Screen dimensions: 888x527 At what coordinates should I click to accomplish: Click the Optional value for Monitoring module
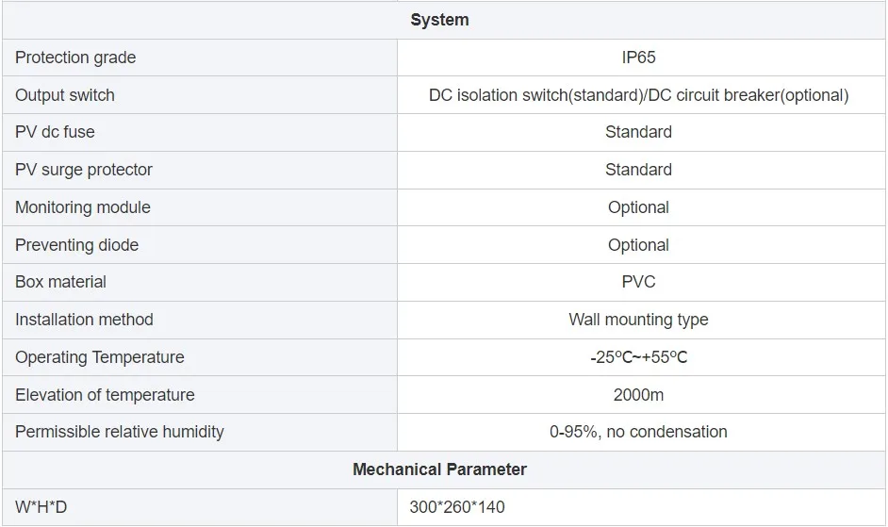[638, 207]
